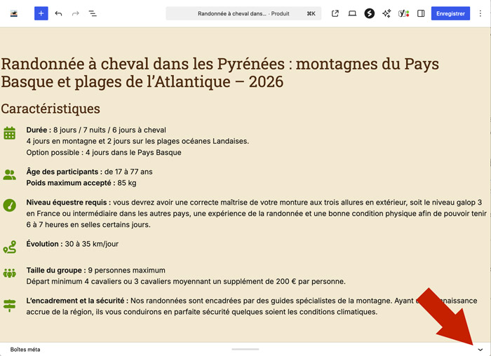Click the 'Évolution : 30 à 35 km/jour' line

(72, 244)
